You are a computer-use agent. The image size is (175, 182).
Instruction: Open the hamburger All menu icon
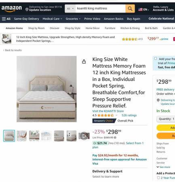click(x=4, y=19)
